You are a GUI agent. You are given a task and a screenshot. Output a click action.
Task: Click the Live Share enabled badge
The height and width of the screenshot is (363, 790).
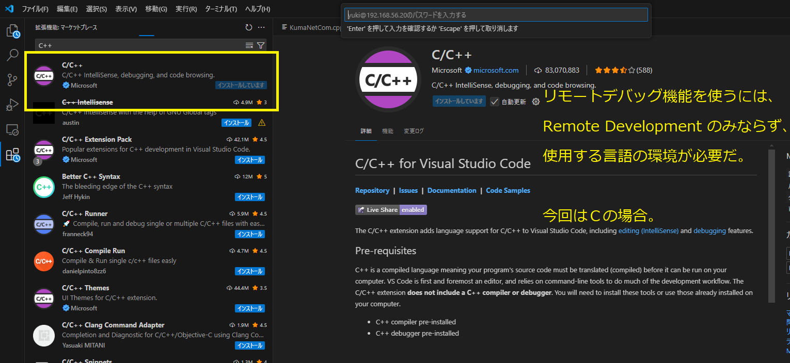pos(391,210)
